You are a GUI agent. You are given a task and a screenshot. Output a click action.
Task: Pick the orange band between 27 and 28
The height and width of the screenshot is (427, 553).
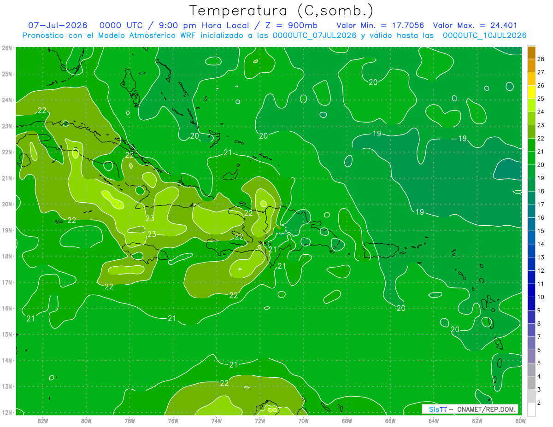(531, 66)
